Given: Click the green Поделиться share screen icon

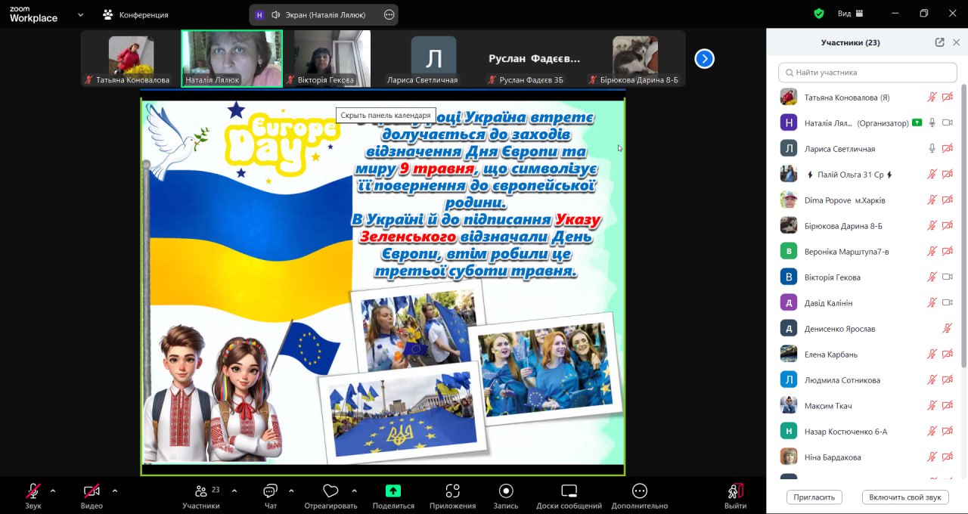Looking at the screenshot, I should click(393, 491).
